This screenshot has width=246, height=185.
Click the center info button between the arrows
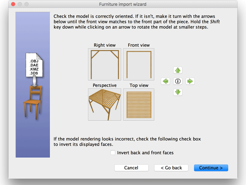pyautogui.click(x=178, y=81)
